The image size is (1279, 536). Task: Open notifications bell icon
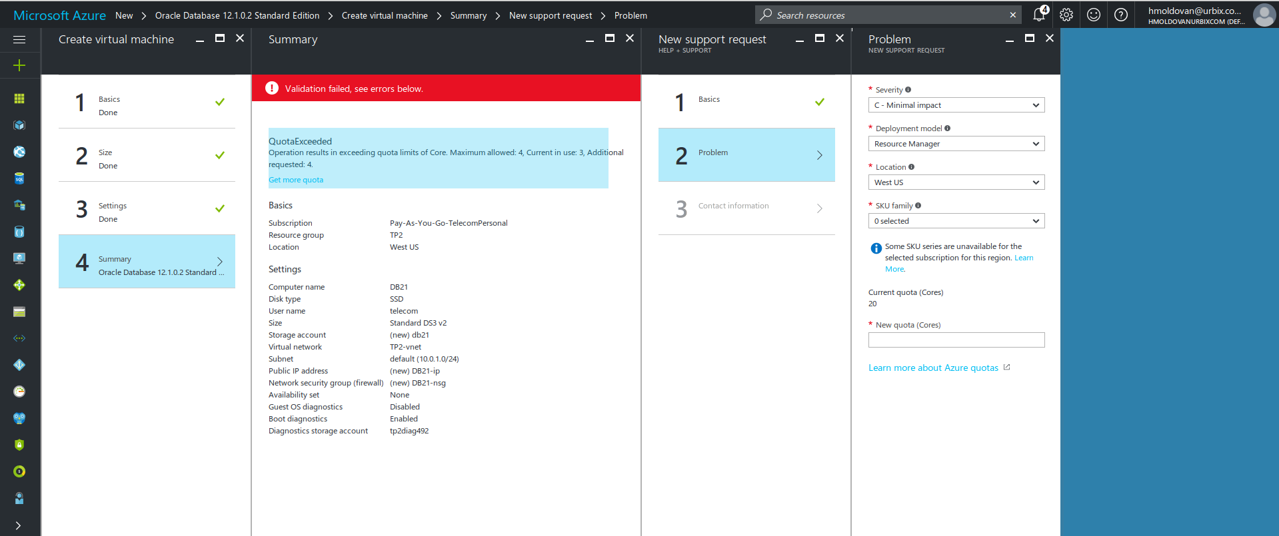1040,14
